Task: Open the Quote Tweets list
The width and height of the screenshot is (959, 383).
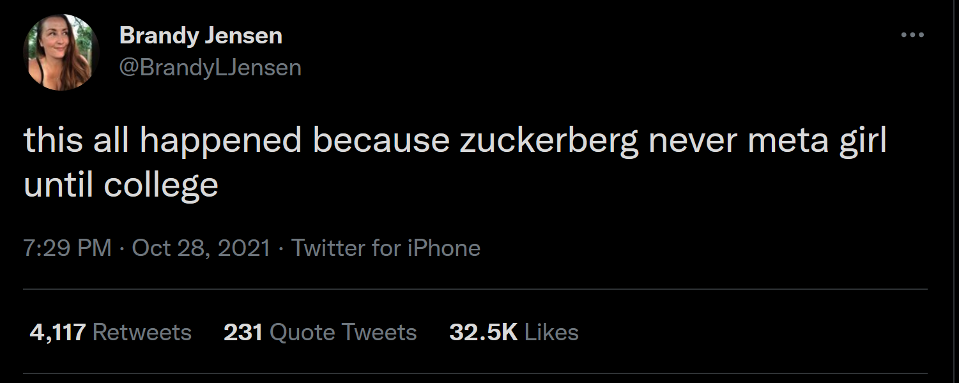Action: pos(343,332)
